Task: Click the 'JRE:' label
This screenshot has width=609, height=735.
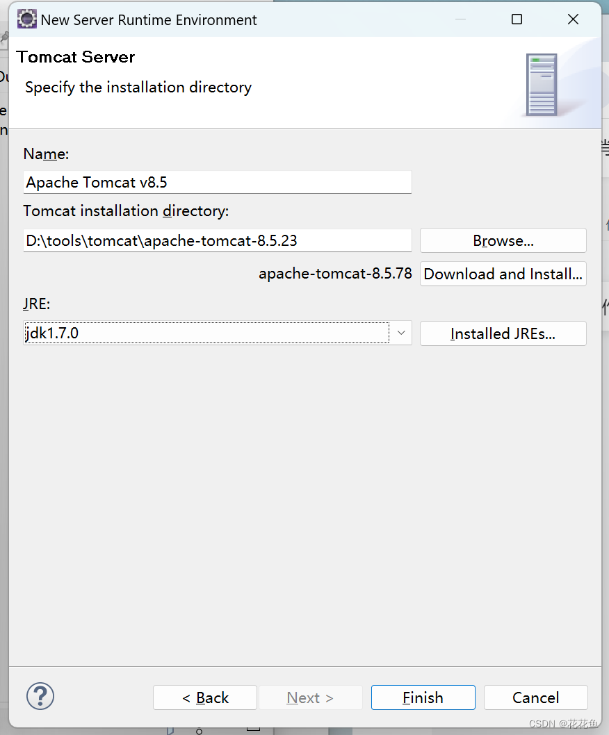Action: coord(37,304)
